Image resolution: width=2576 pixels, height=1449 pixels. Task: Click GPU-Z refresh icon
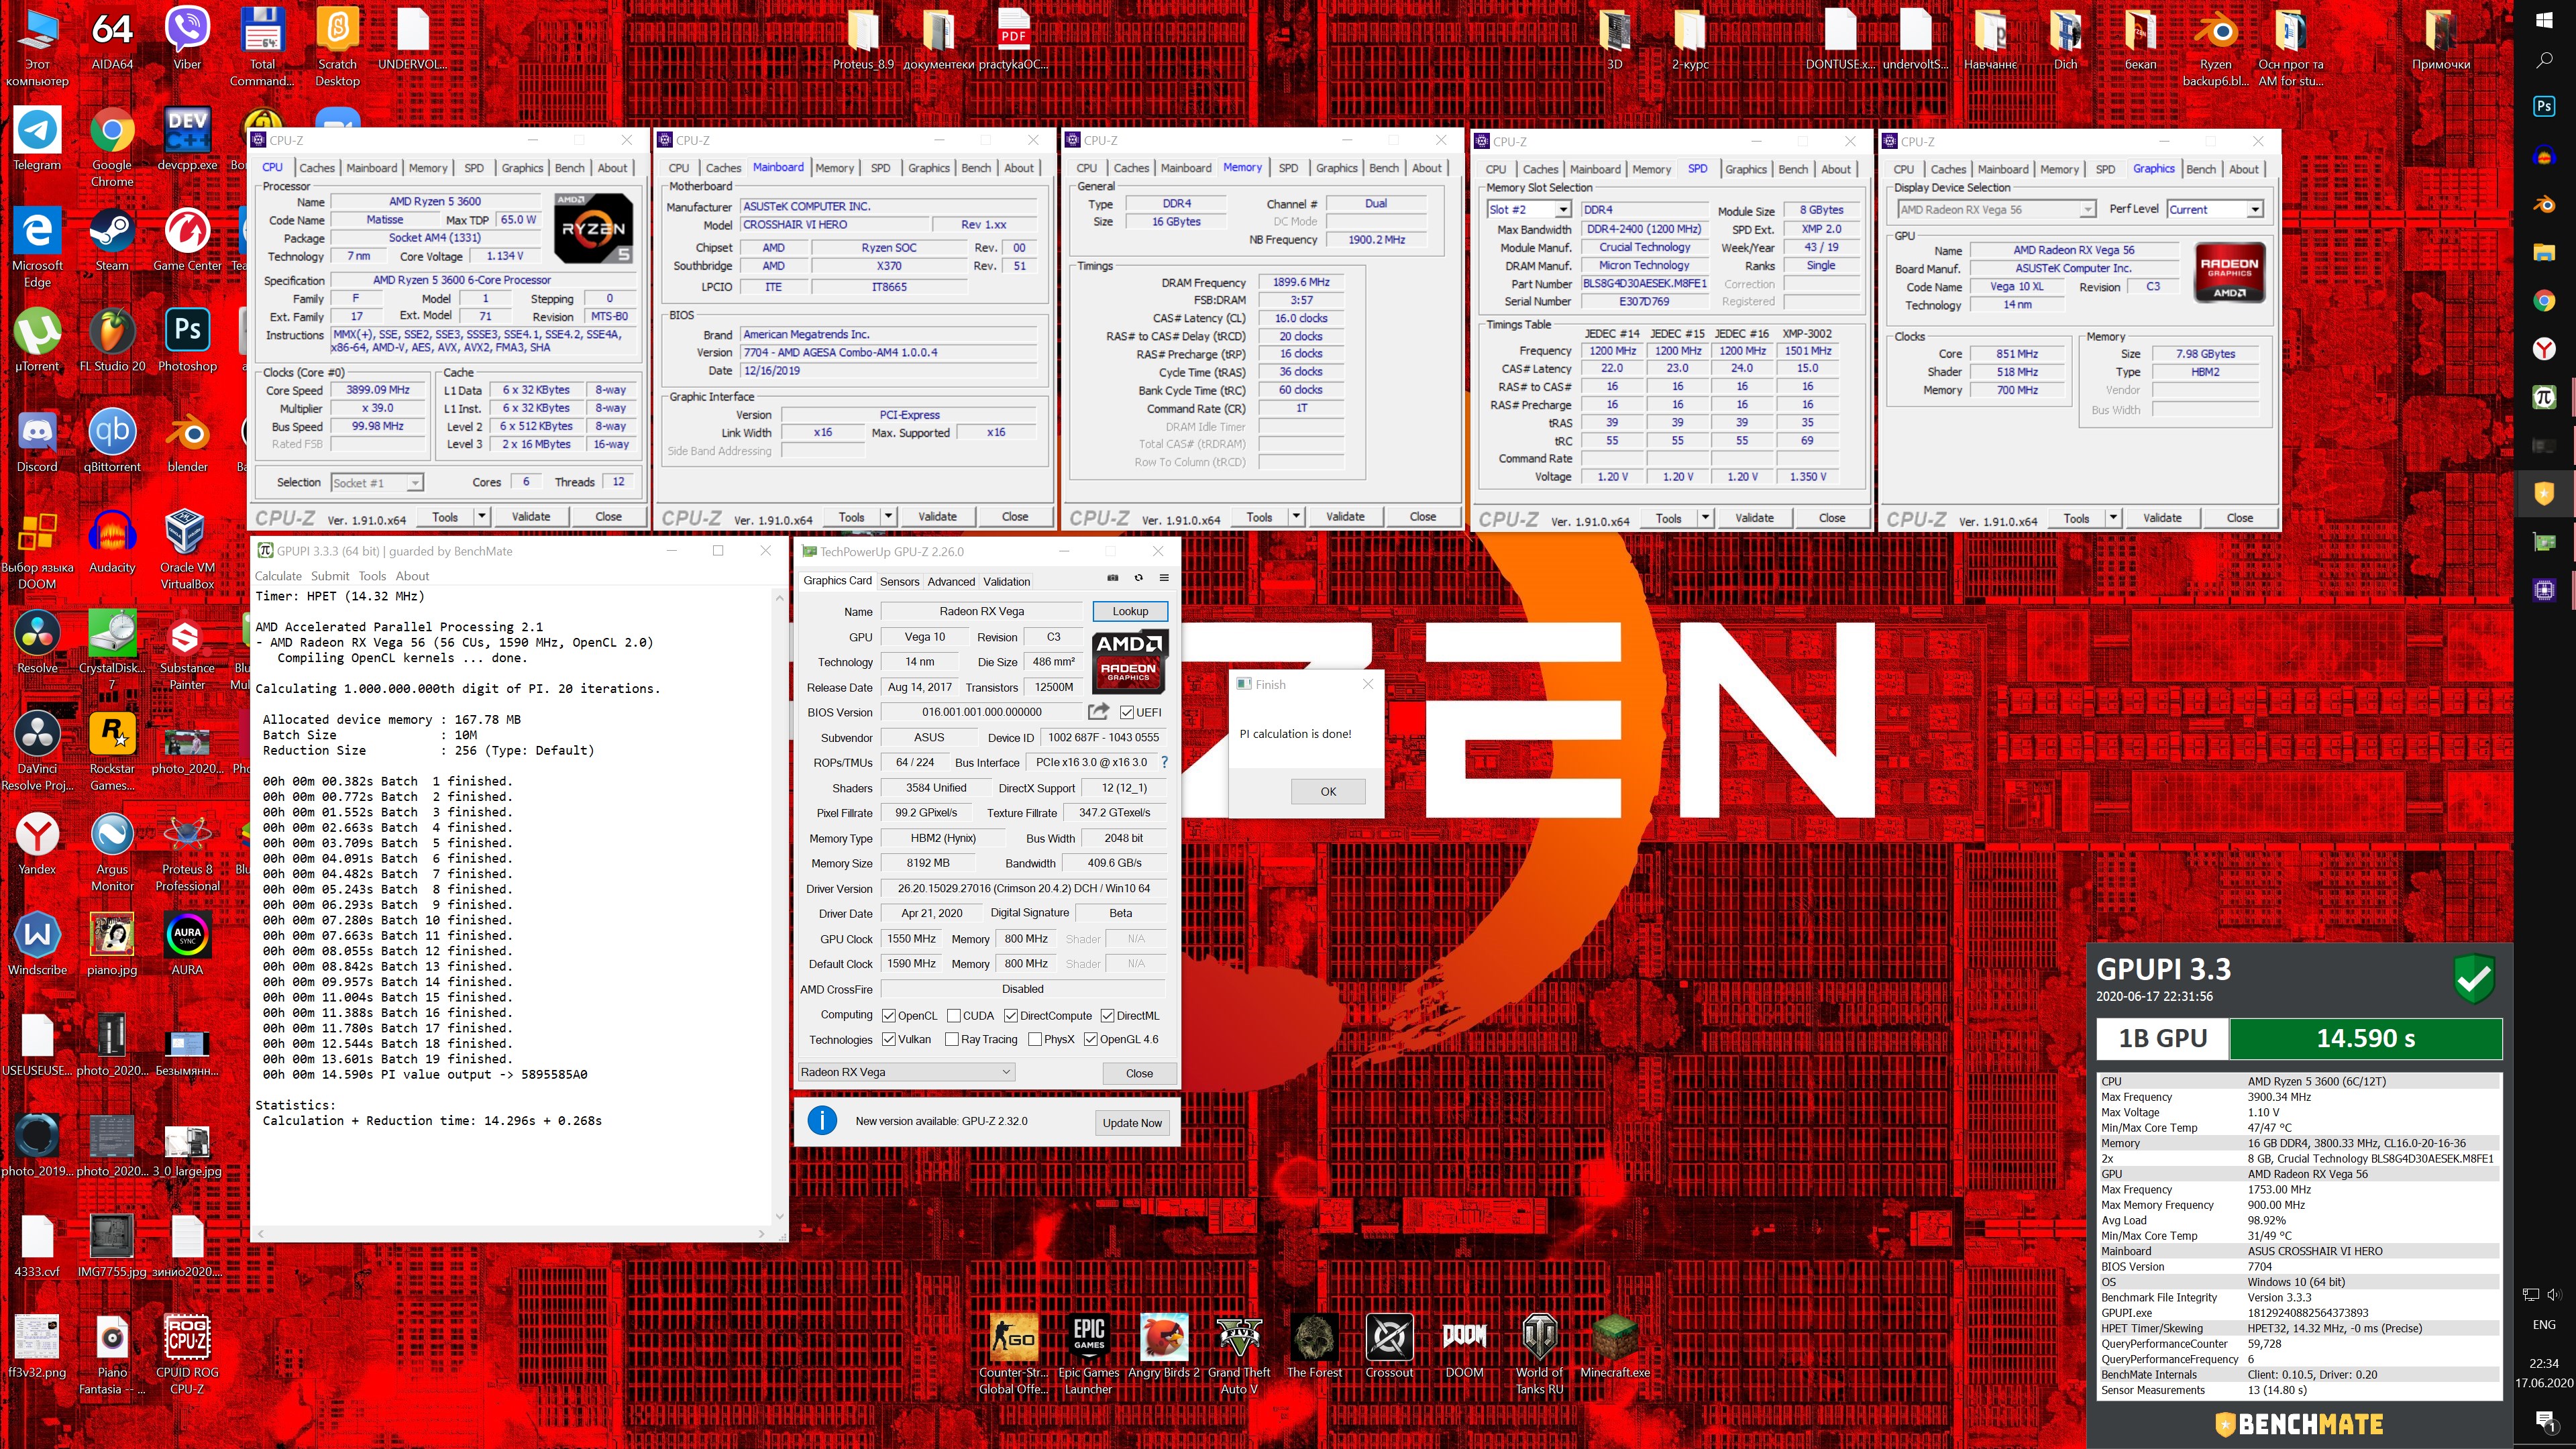1138,578
